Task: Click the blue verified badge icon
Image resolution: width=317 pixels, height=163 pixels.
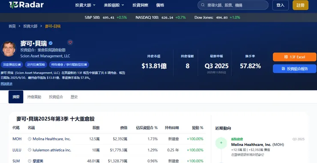Action: point(51,43)
